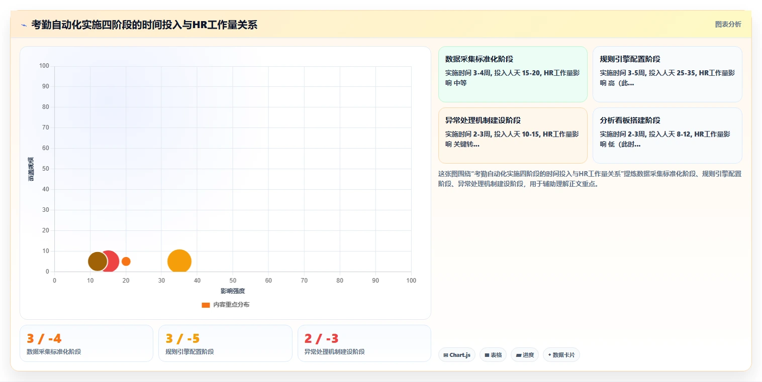Open the 规则引擎配置阶段 info card
Image resolution: width=762 pixels, height=382 pixels.
667,74
